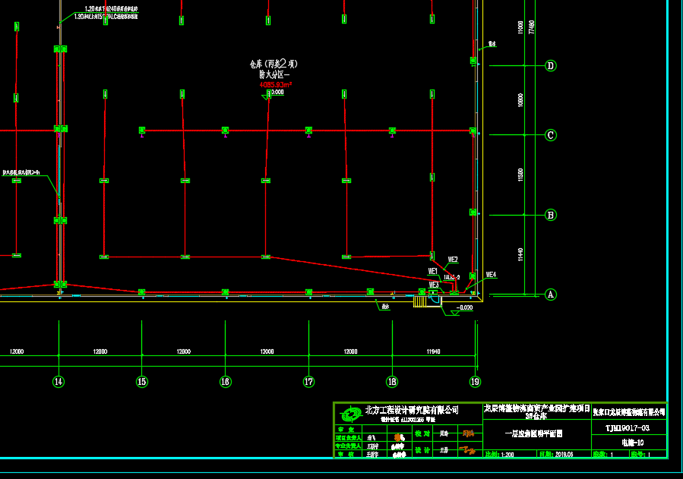Click grid axis bubble 19

[x=476, y=382]
